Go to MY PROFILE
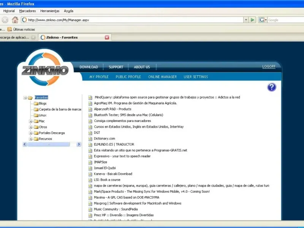Screen dimensions: 304x228 point(99,77)
